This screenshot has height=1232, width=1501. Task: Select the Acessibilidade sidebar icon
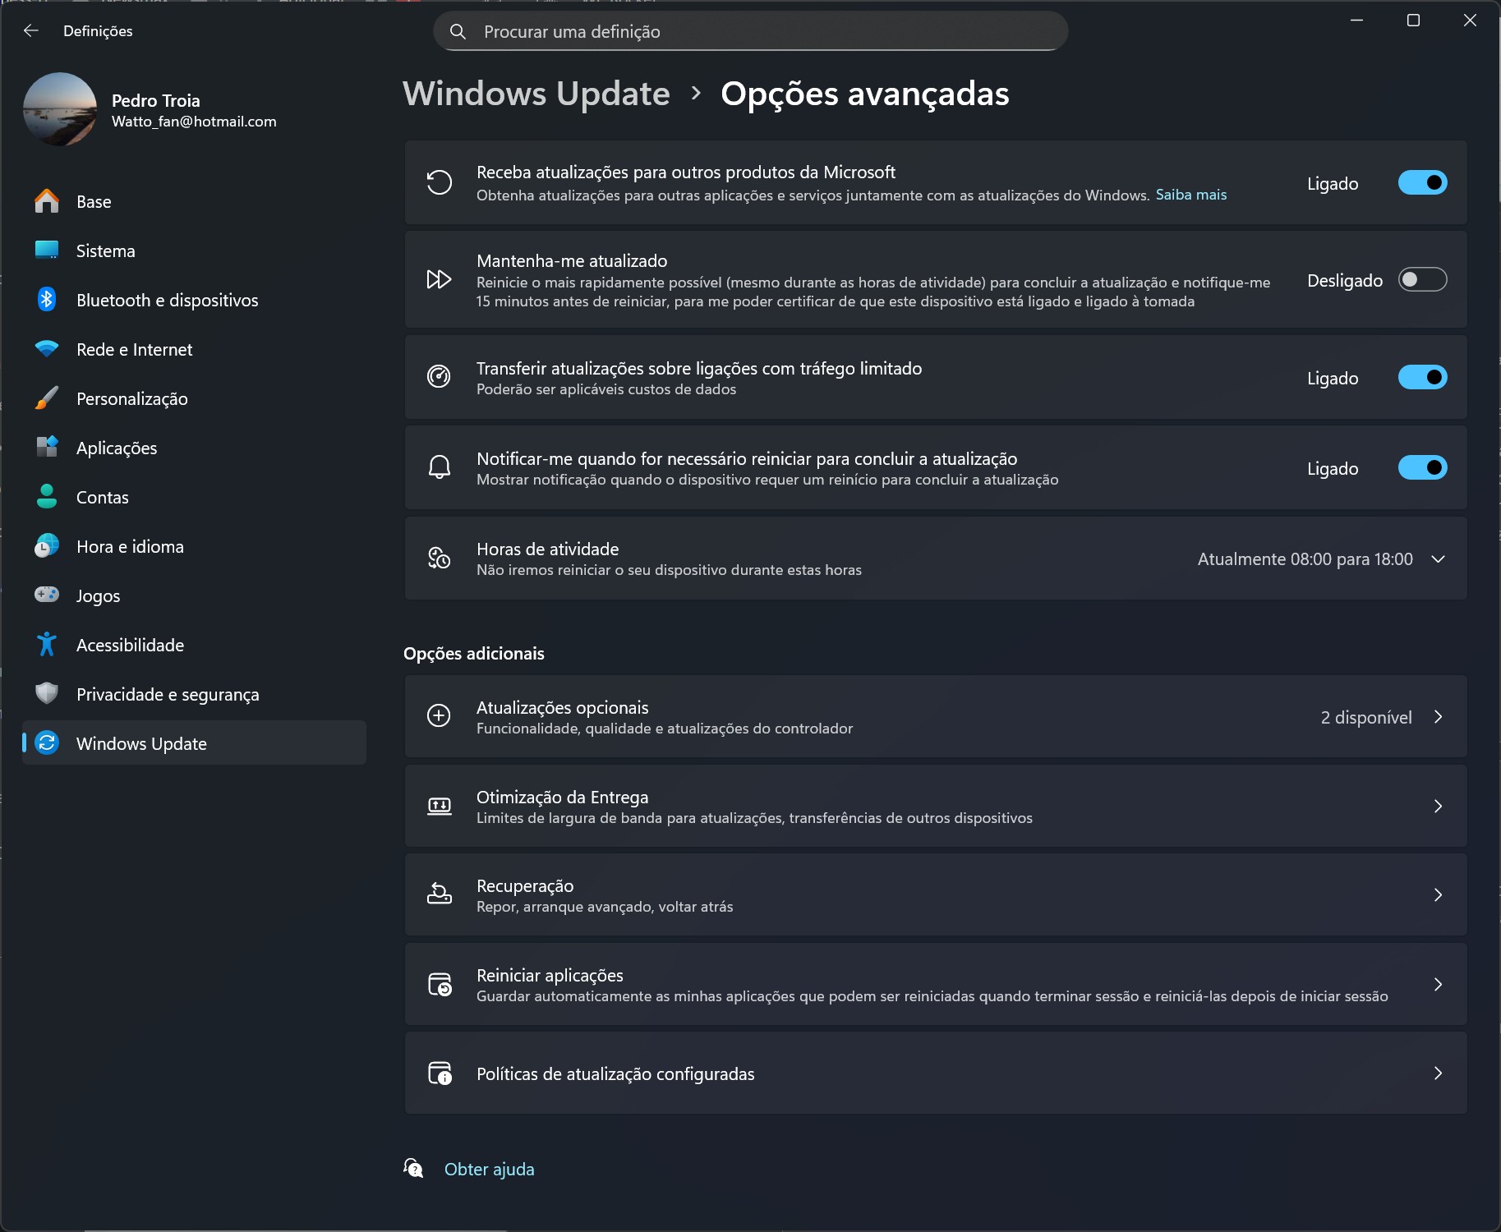click(47, 644)
